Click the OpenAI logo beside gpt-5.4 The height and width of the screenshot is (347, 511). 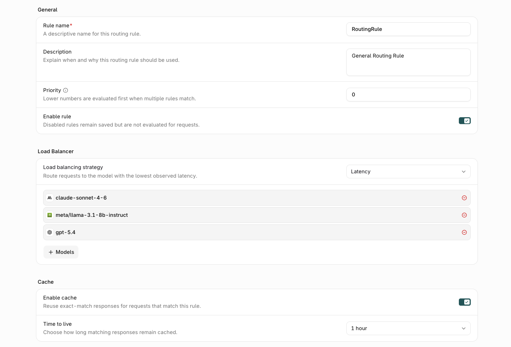click(50, 232)
